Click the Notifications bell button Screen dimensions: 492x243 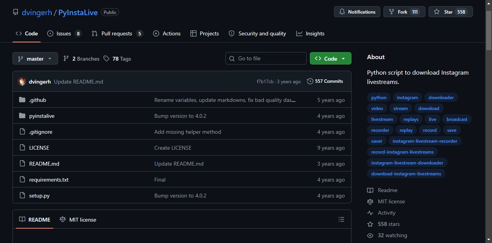357,12
